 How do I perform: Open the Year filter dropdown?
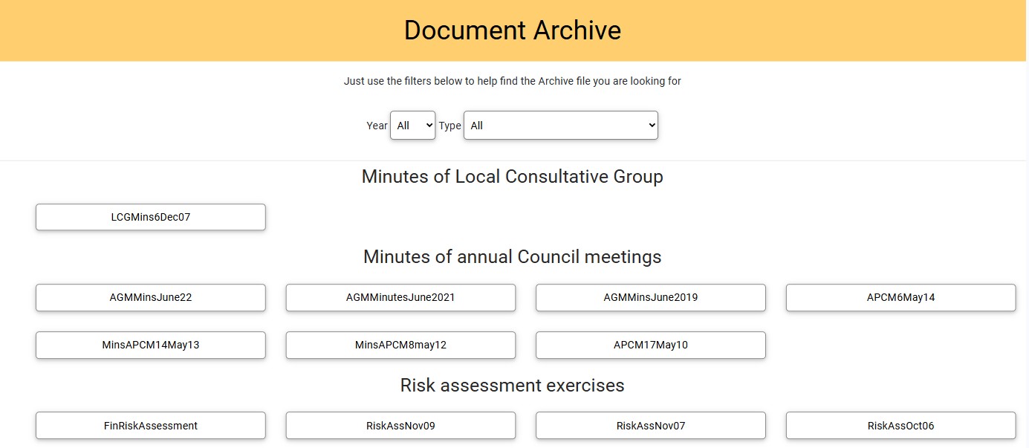click(412, 126)
